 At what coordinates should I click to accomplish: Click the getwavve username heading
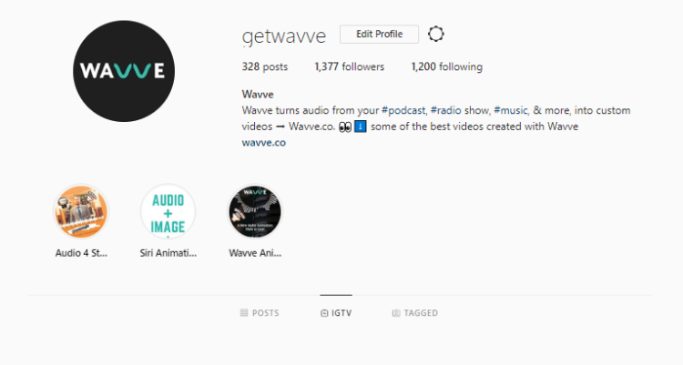tap(284, 35)
